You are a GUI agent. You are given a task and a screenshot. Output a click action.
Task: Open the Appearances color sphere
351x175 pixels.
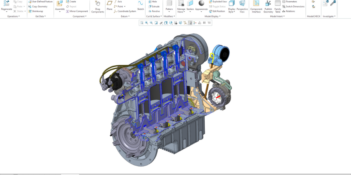(x=201, y=3)
